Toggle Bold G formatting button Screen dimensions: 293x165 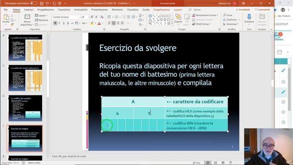point(55,23)
